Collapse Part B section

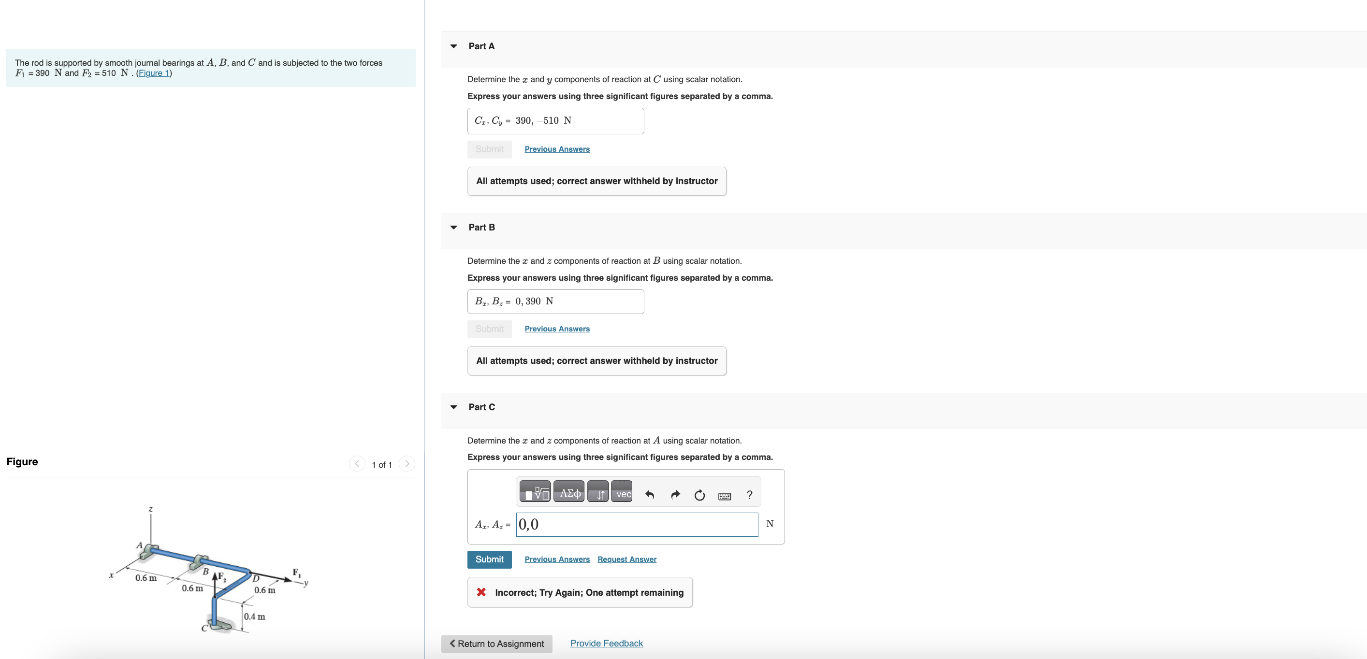click(x=454, y=227)
